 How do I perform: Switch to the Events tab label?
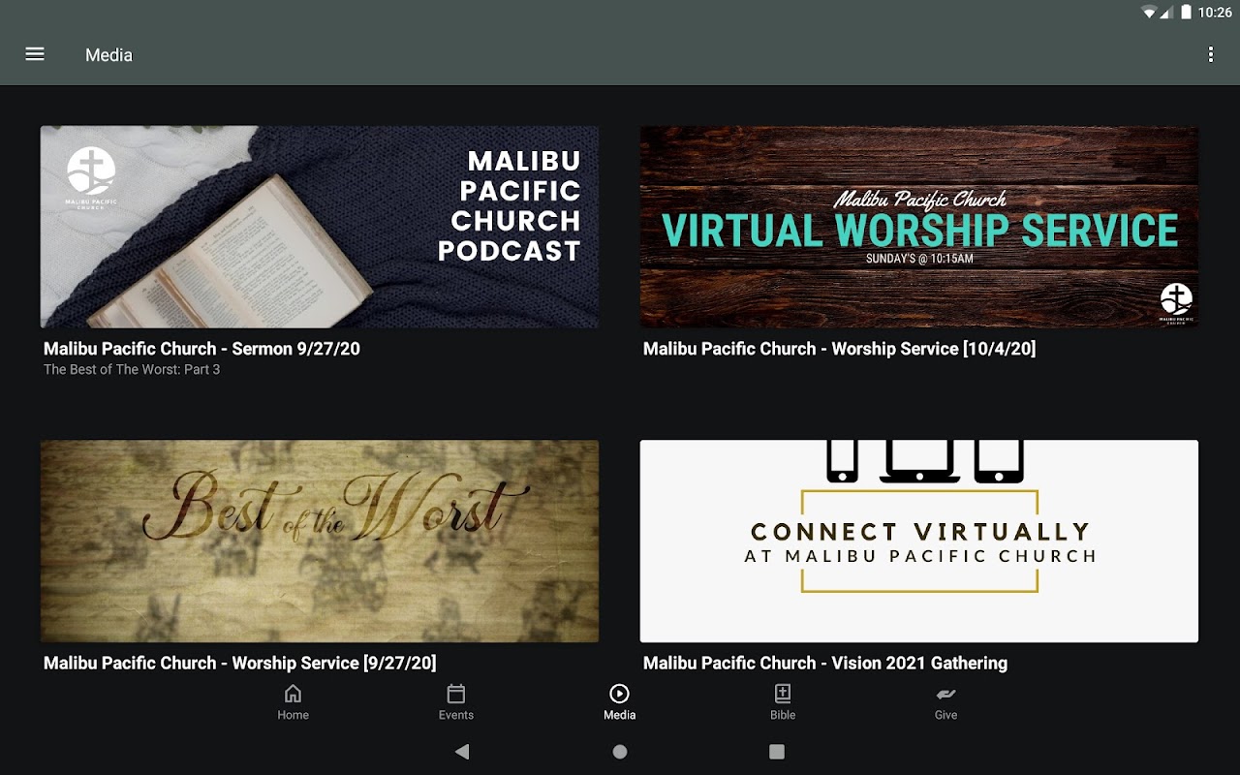click(456, 715)
